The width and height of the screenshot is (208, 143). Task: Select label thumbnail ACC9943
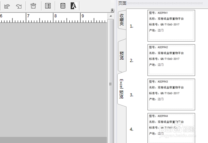click(171, 94)
